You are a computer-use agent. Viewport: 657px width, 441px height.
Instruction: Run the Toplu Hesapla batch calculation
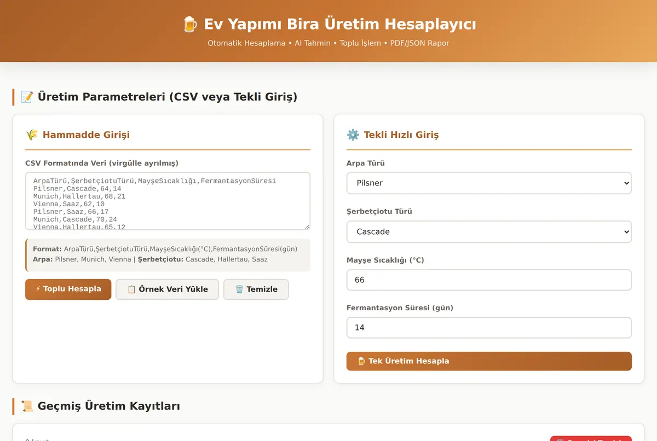(68, 289)
